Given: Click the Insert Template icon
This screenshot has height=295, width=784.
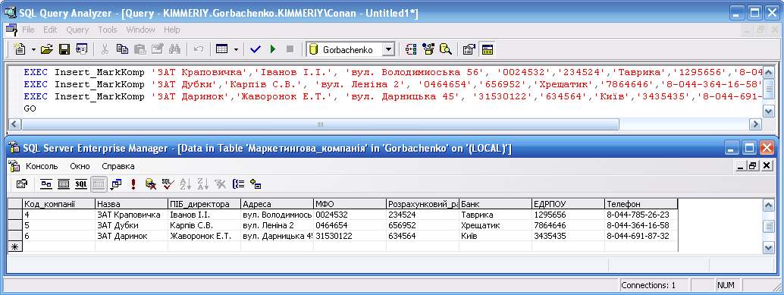Looking at the screenshot, I should click(x=81, y=49).
